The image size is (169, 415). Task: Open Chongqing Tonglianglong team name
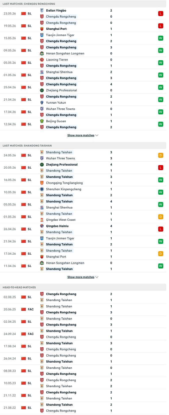pos(64,183)
